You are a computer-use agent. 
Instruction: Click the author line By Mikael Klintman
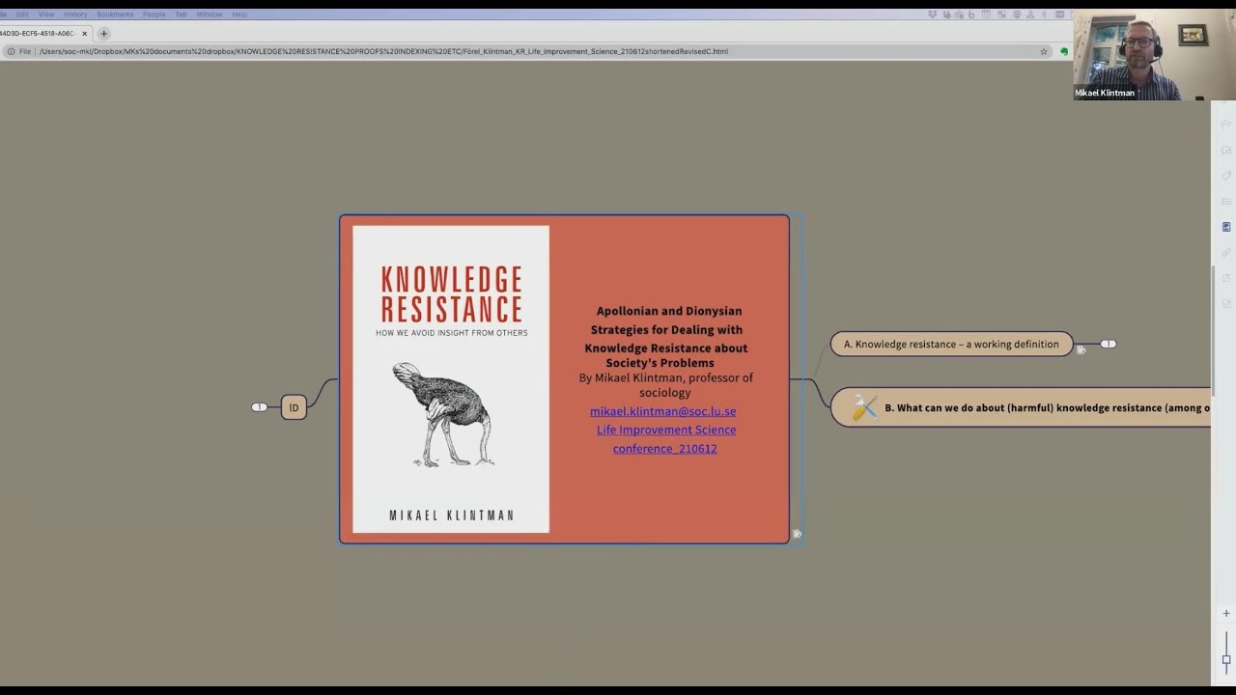(x=665, y=385)
